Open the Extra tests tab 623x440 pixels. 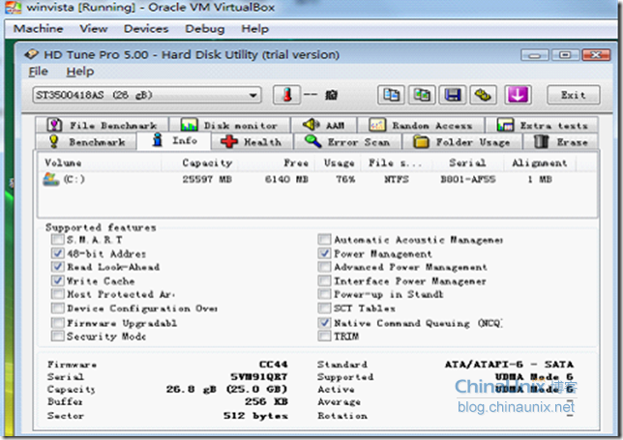pyautogui.click(x=542, y=126)
